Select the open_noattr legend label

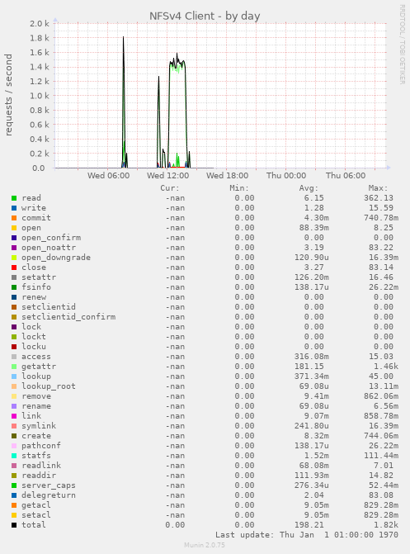coord(49,248)
